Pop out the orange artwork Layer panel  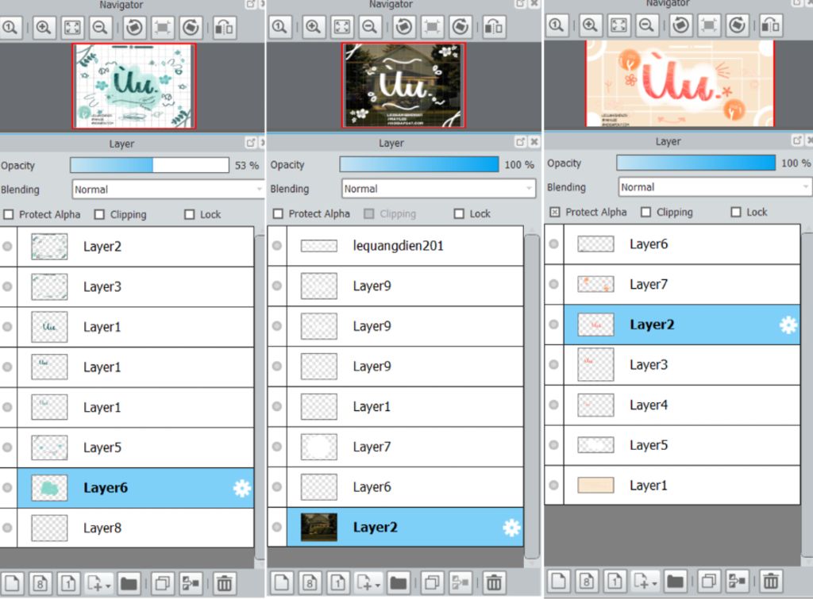[x=797, y=140]
